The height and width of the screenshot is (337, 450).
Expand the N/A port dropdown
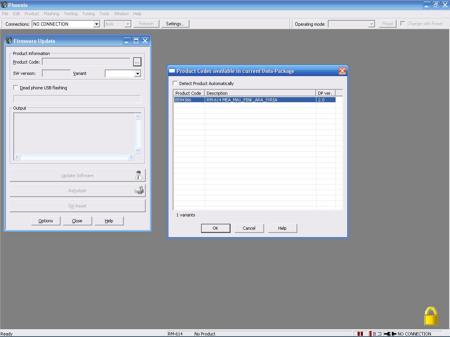pyautogui.click(x=128, y=24)
